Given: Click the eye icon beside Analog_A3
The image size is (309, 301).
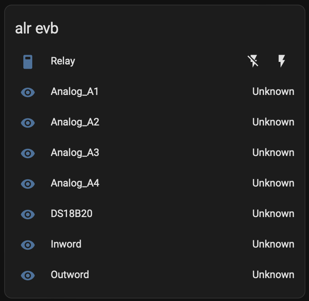Looking at the screenshot, I should [28, 153].
